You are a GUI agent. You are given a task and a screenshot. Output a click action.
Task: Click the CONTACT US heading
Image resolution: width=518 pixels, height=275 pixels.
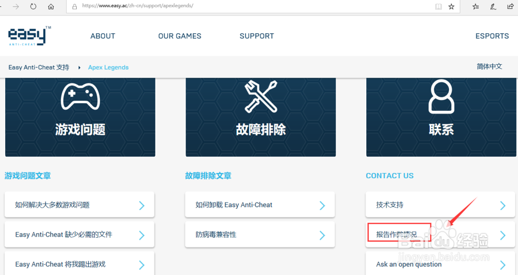coord(390,176)
